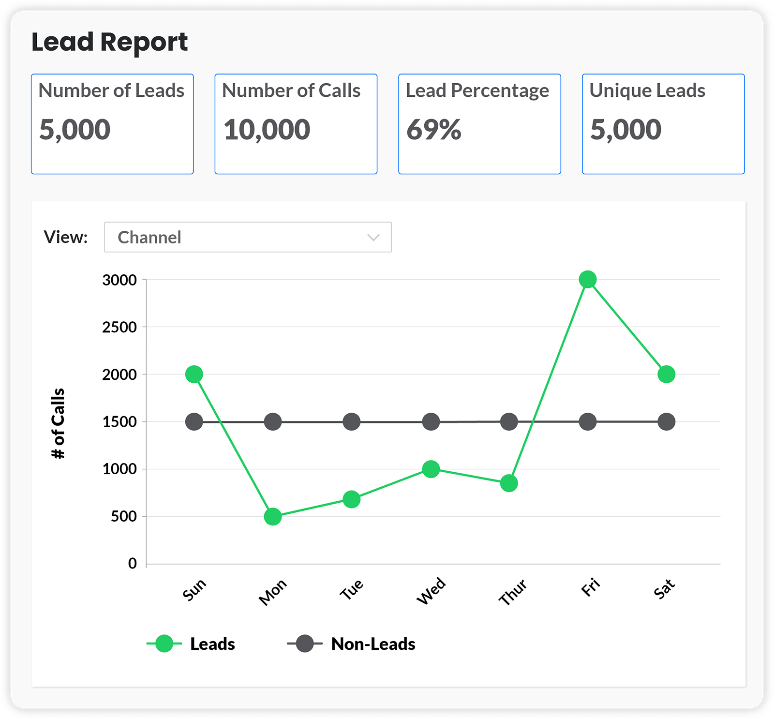774x719 pixels.
Task: Click the Non-Leads point for Thur
Action: point(509,421)
